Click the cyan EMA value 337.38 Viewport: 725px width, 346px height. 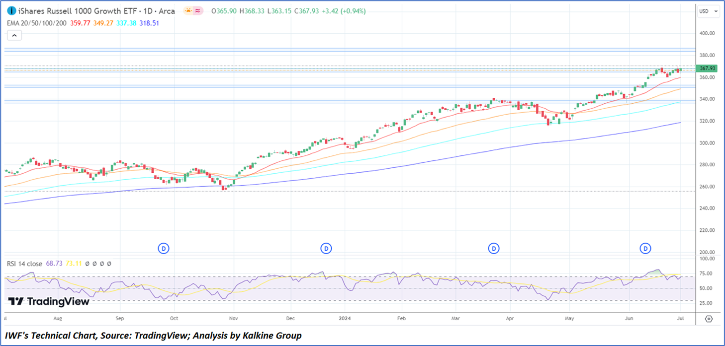(126, 23)
